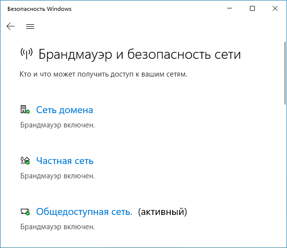This screenshot has width=287, height=248.
Task: Click Брандмауэр включен under Общедоступная сеть
Action: coord(57,227)
